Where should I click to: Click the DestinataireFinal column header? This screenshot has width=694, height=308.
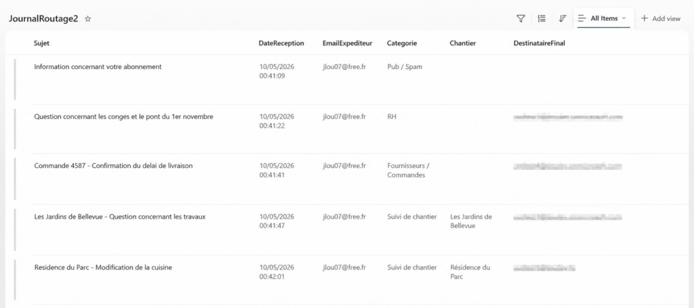[x=539, y=43]
